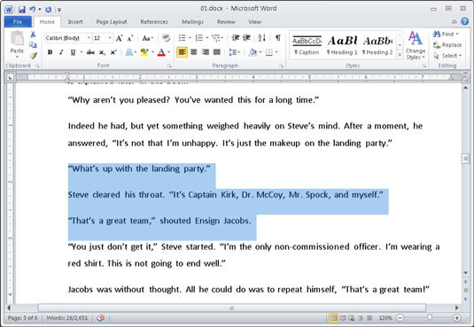The image size is (474, 327).
Task: Apply the Heading 1 style
Action: point(342,45)
